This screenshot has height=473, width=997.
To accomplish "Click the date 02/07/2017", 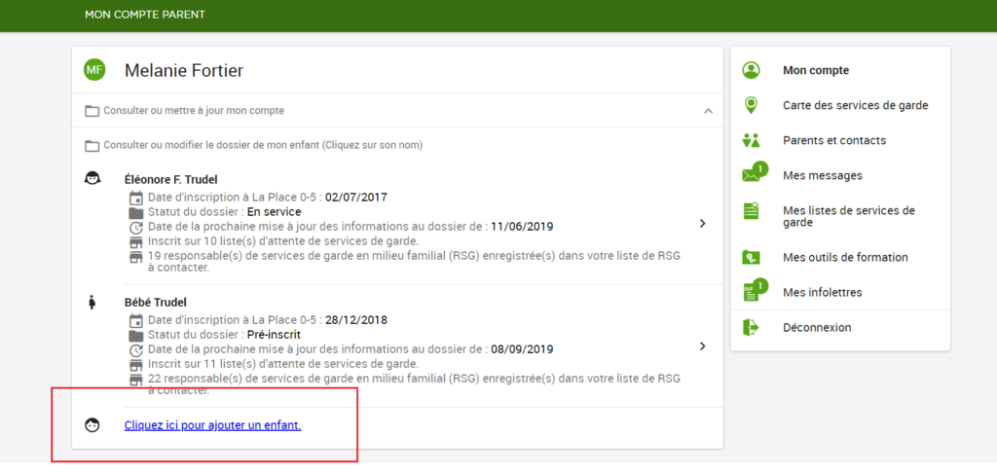I will point(356,197).
